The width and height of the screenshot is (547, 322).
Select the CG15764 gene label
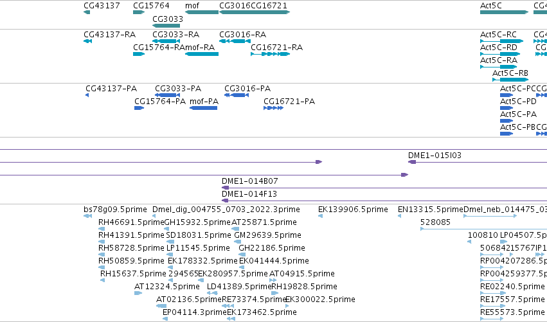pos(151,6)
